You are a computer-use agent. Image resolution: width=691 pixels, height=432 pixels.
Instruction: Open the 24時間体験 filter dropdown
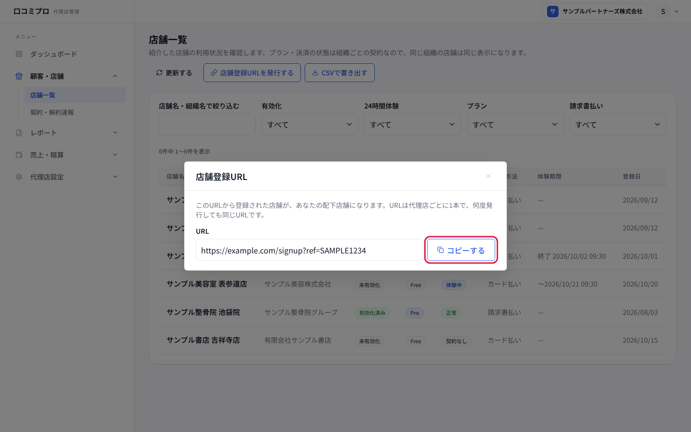pos(413,124)
